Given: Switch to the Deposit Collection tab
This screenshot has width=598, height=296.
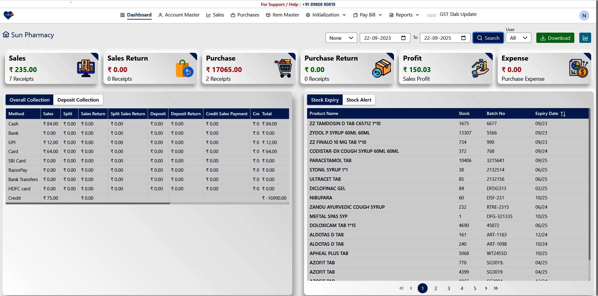Looking at the screenshot, I should coord(78,100).
